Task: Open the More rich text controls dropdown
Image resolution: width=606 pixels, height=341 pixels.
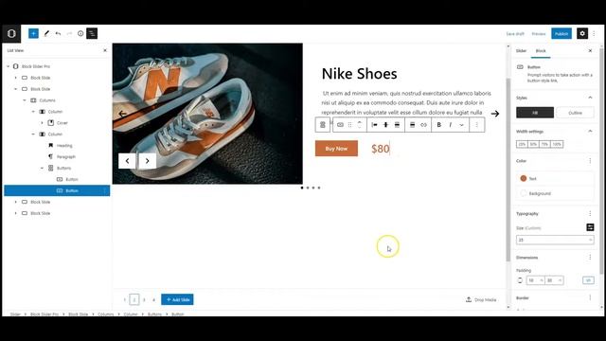Action: click(461, 125)
